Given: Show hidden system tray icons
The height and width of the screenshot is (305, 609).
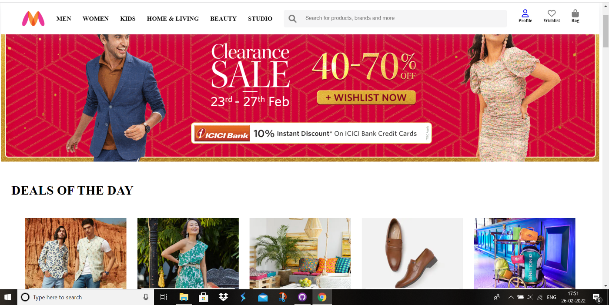Looking at the screenshot, I should (x=511, y=297).
